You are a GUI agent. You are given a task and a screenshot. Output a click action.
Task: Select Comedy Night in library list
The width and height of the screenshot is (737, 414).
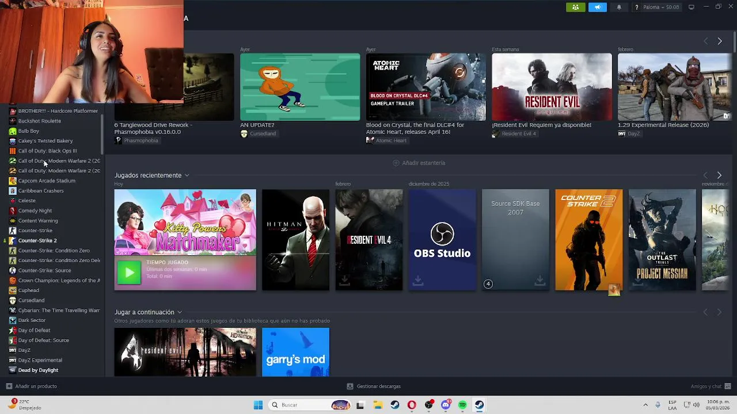point(35,210)
